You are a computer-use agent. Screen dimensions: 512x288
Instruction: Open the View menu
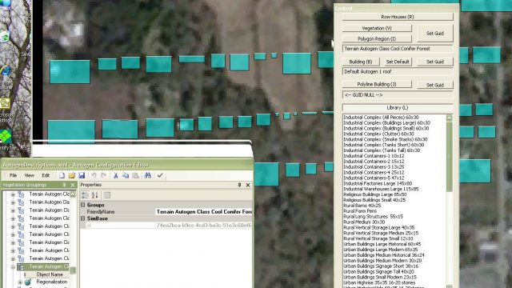pos(30,175)
